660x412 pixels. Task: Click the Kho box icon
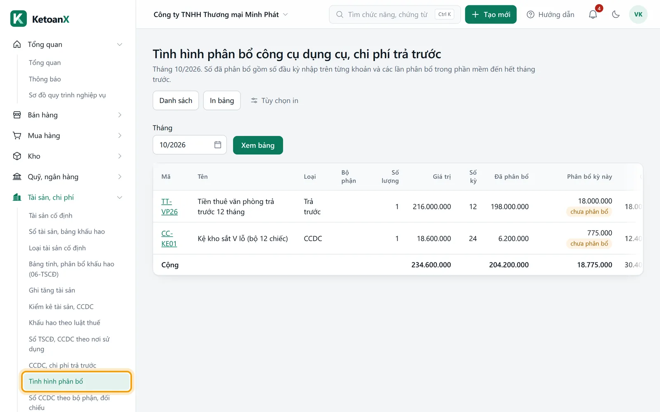click(x=17, y=156)
